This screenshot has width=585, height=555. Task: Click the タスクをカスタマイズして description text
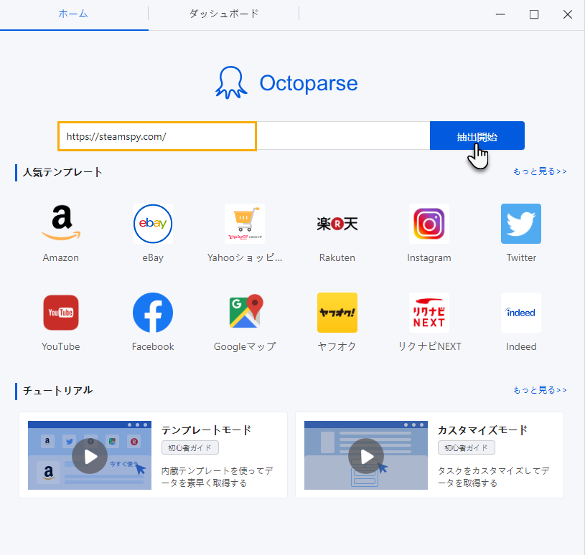(493, 477)
